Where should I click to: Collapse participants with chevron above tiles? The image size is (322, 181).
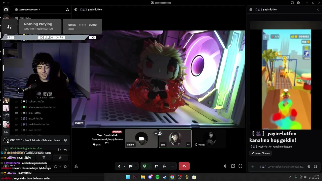(156, 133)
